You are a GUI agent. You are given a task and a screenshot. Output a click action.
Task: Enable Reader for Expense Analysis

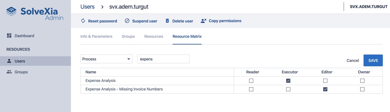251,81
